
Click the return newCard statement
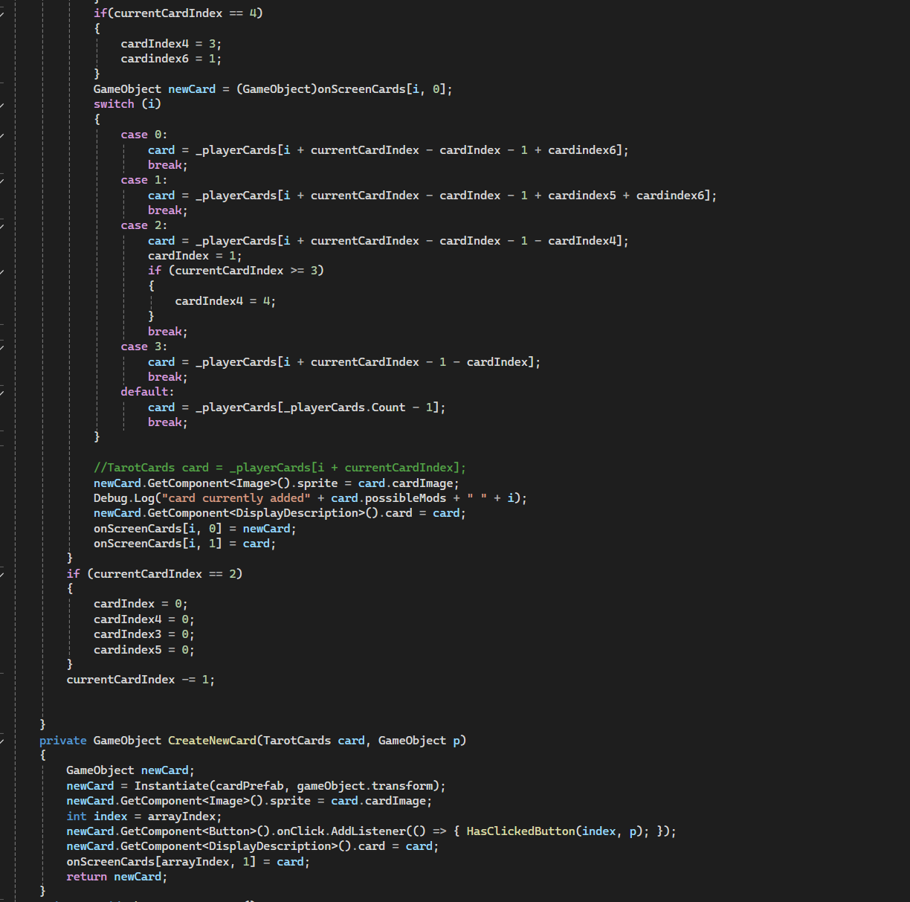pos(116,877)
